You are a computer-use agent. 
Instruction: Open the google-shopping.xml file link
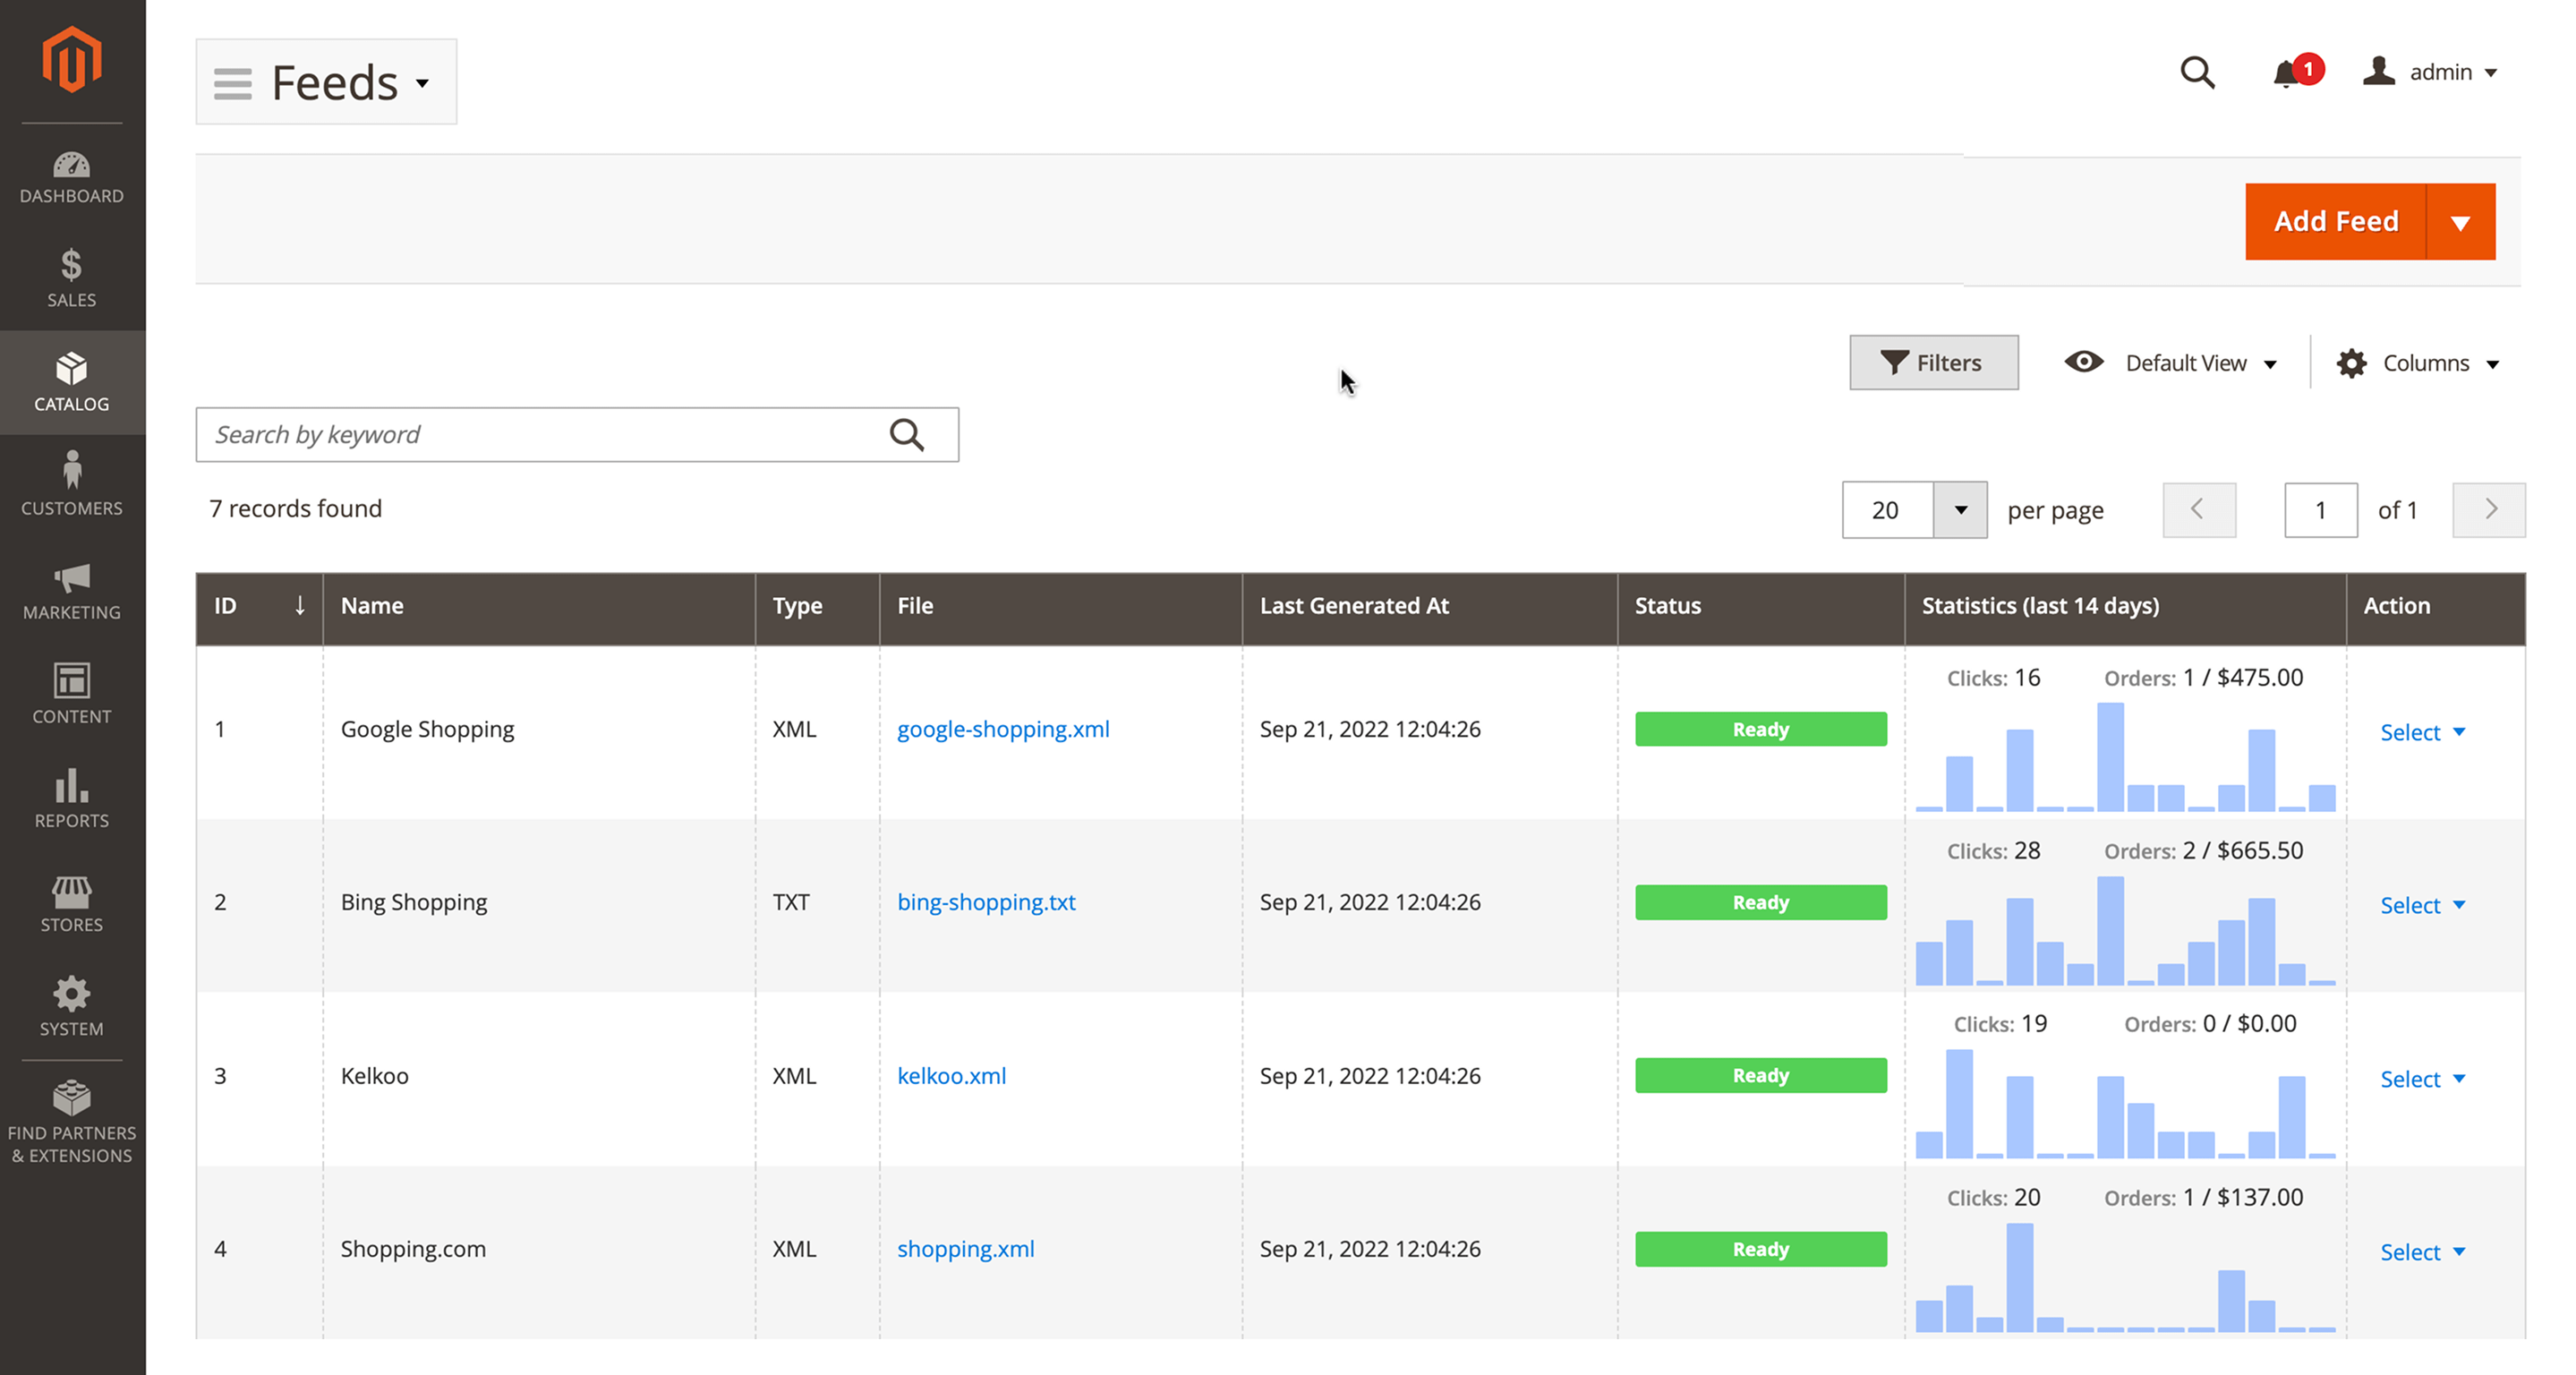(1003, 729)
